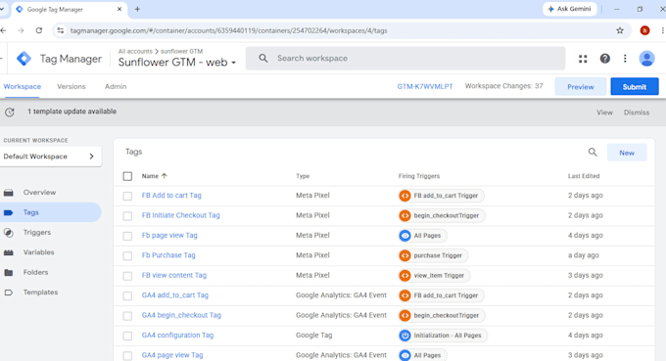This screenshot has height=361, width=666.
Task: Click trigger icon in FB Add to cart row
Action: tap(404, 196)
